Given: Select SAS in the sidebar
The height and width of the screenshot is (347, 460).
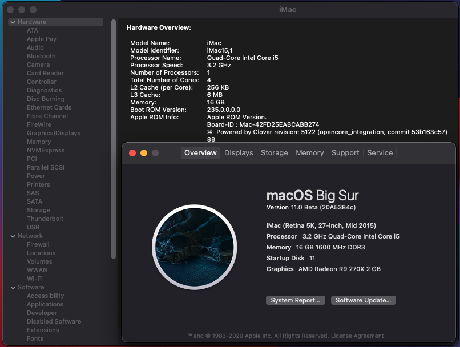Looking at the screenshot, I should point(33,193).
